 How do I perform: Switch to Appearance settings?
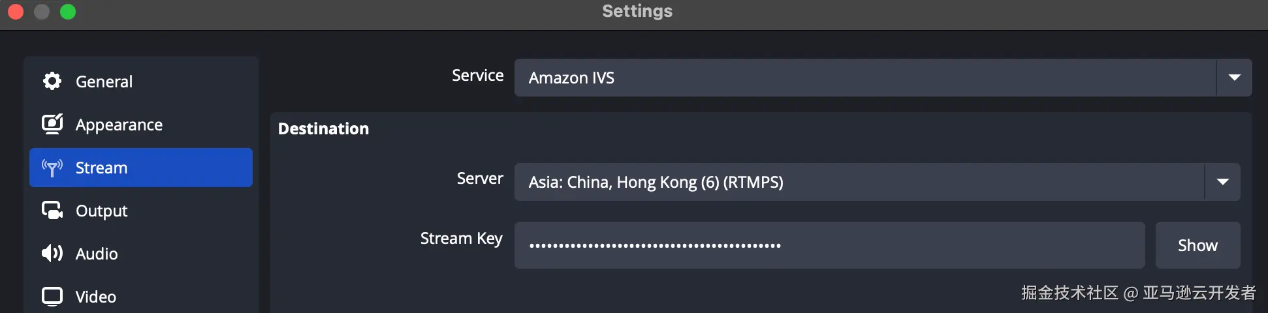pyautogui.click(x=119, y=125)
